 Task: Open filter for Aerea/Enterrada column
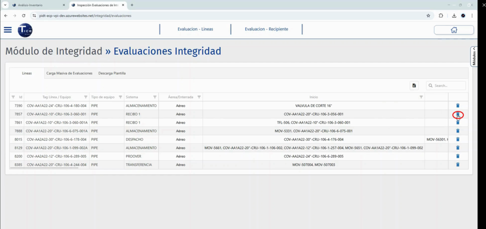pyautogui.click(x=199, y=97)
